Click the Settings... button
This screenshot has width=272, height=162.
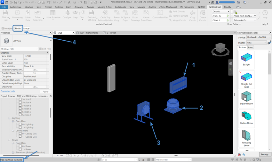coord(265,154)
